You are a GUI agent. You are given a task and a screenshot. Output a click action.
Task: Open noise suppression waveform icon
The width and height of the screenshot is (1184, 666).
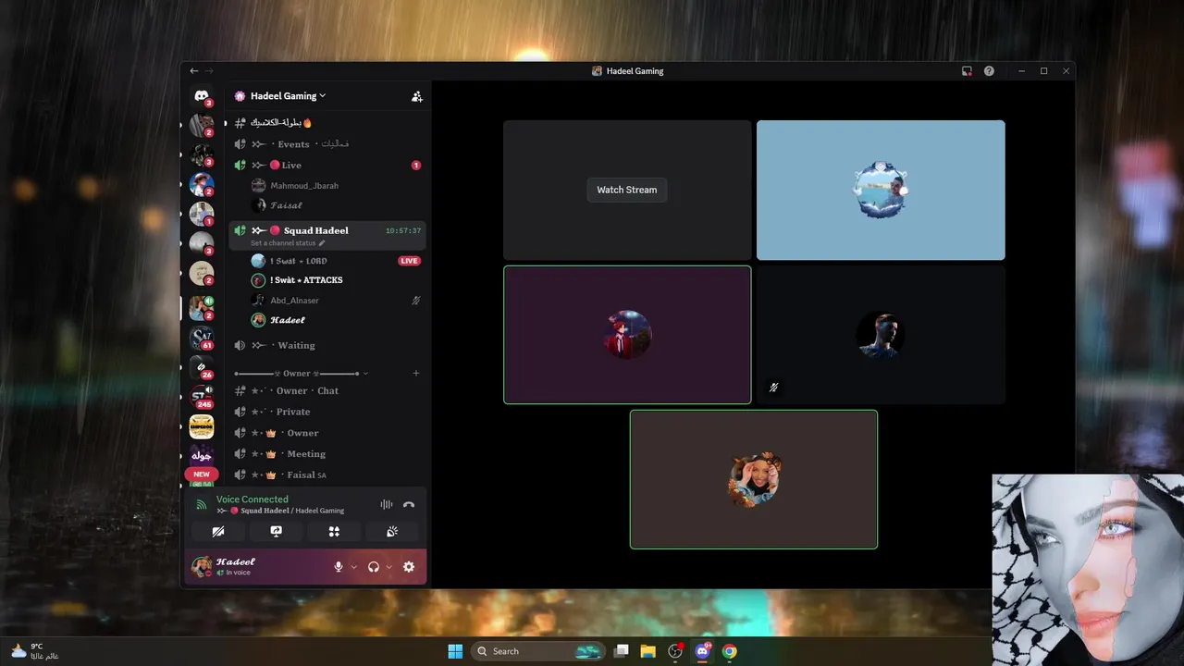[387, 504]
